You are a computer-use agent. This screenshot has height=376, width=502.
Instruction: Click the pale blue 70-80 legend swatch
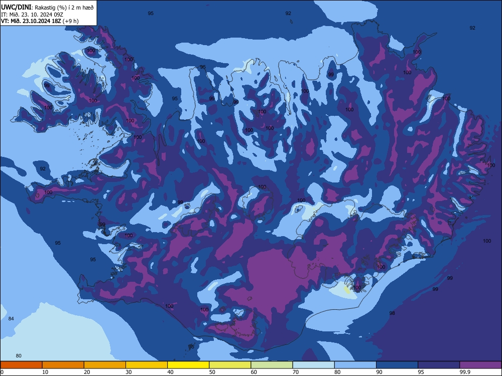click(313, 365)
